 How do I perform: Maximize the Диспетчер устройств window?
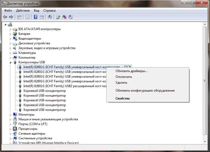[x=192, y=2]
